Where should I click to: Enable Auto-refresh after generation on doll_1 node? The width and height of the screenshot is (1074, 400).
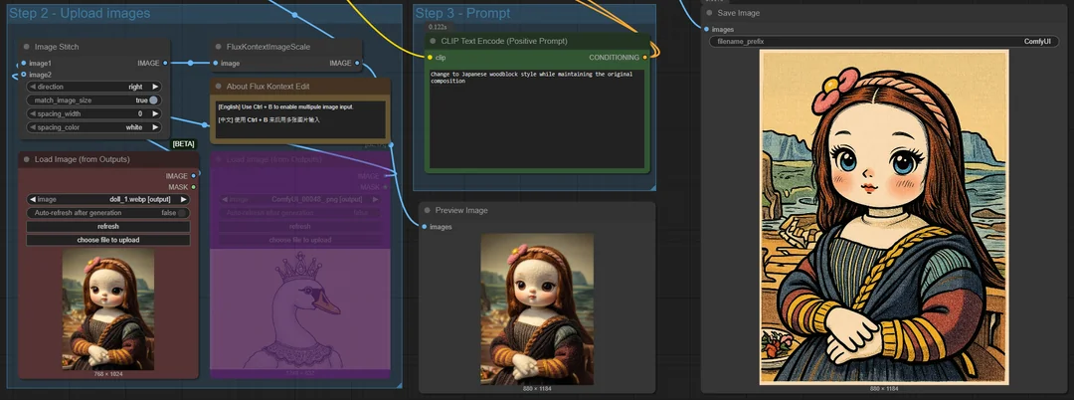182,213
